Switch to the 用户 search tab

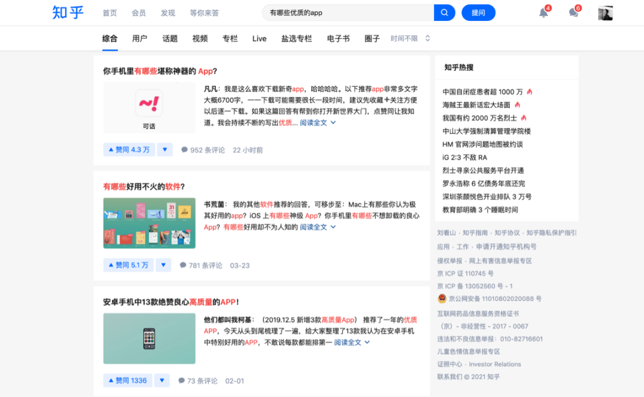(x=140, y=39)
